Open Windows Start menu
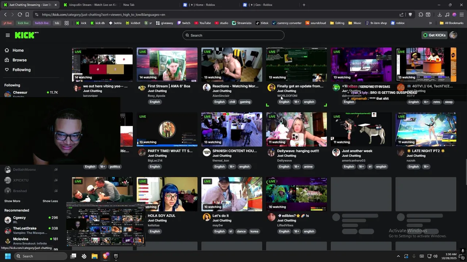The height and width of the screenshot is (262, 467). coord(8,256)
